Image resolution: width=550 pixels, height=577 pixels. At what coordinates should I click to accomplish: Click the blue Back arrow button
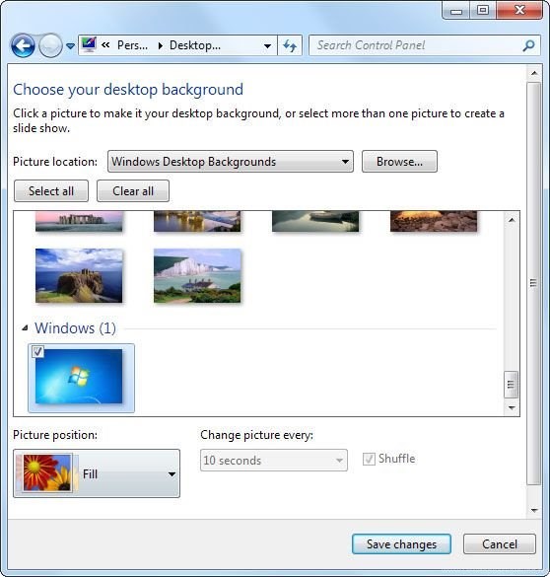click(23, 45)
